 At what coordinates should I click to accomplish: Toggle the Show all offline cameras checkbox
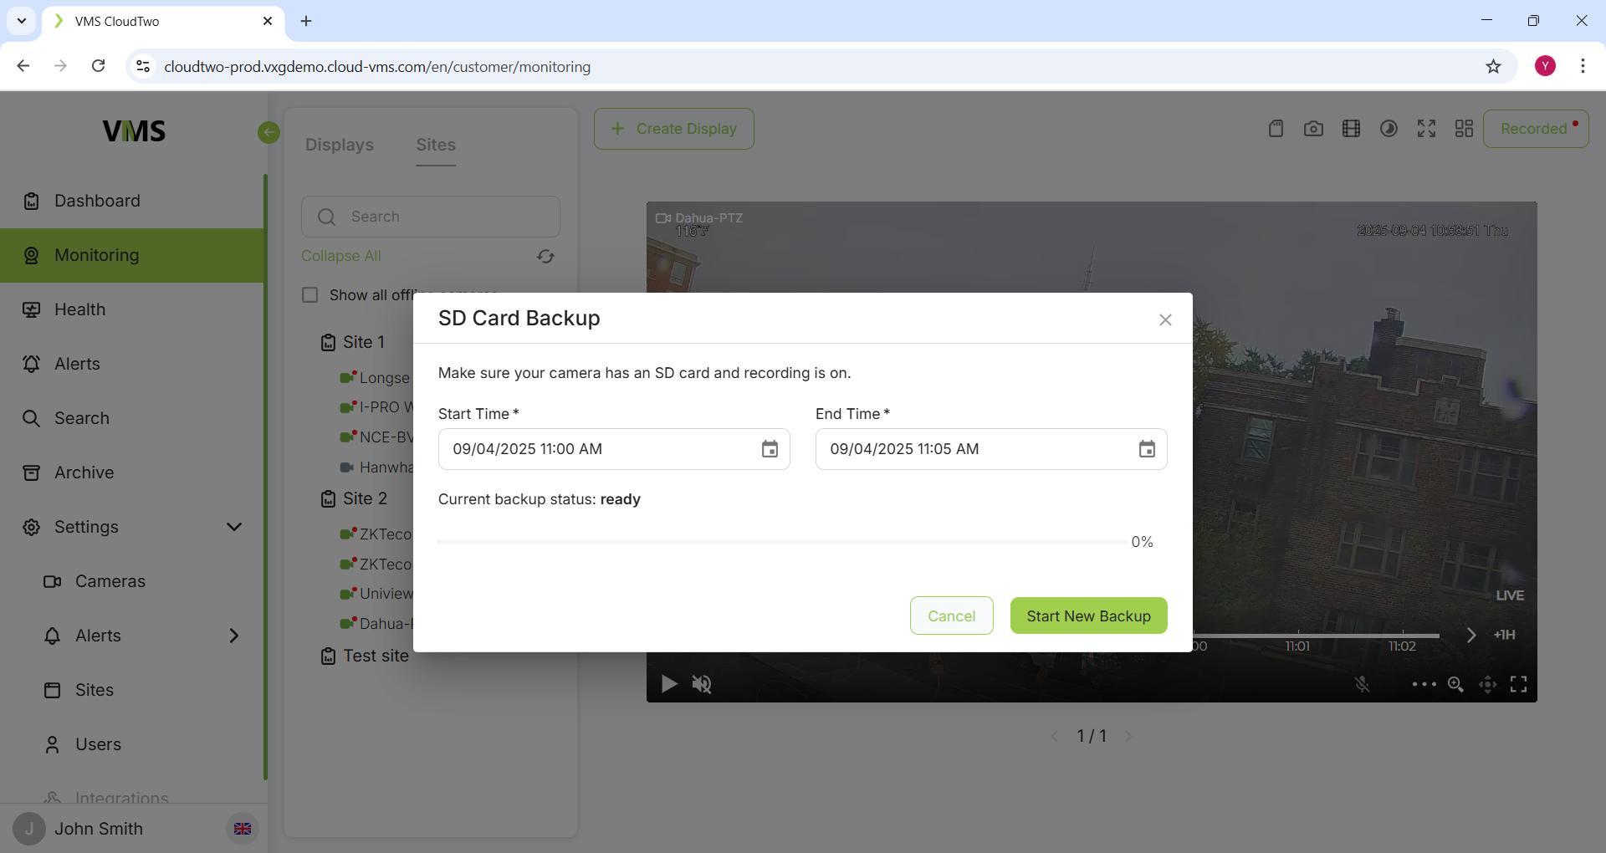310,295
